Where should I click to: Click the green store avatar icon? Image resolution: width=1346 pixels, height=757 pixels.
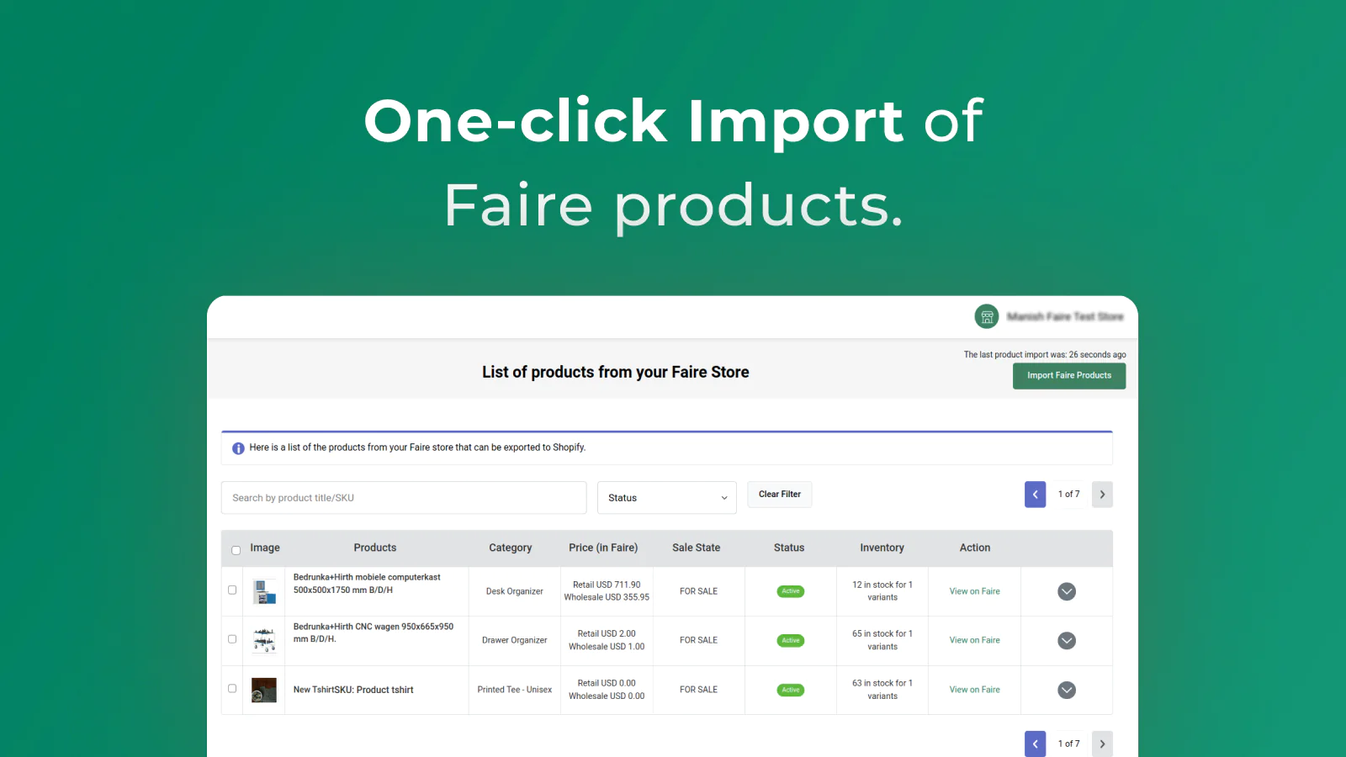[x=987, y=316]
